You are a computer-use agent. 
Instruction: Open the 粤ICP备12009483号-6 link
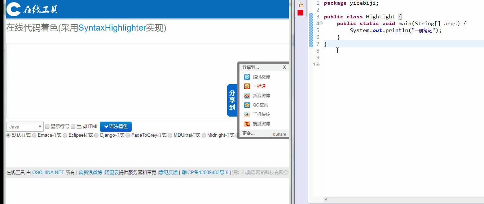coord(205,172)
